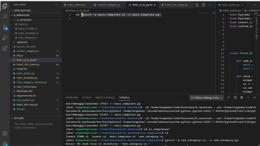Open the Accounts menu icon
Viewport: 260px width, 146px height.
5,133
